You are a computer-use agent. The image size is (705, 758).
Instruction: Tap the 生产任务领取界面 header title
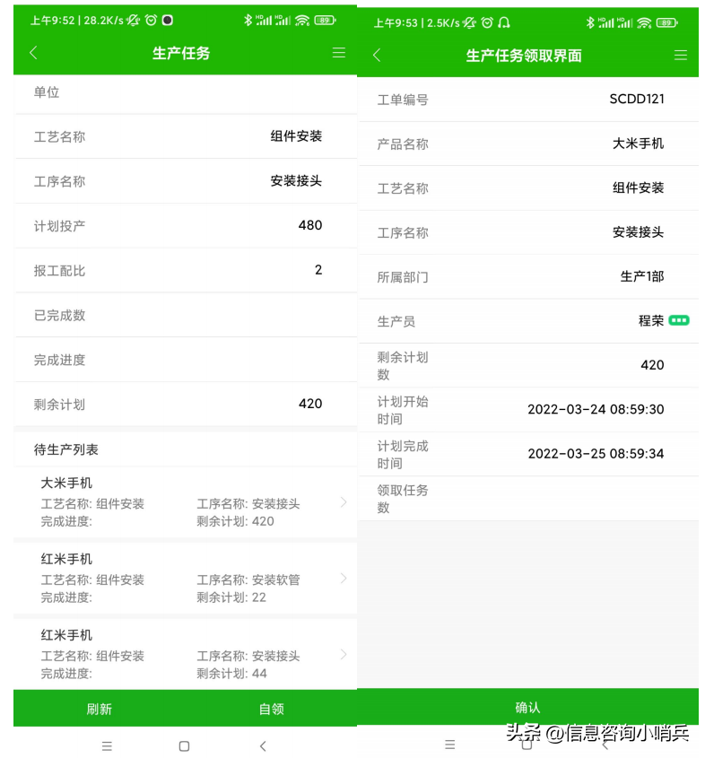tap(524, 56)
